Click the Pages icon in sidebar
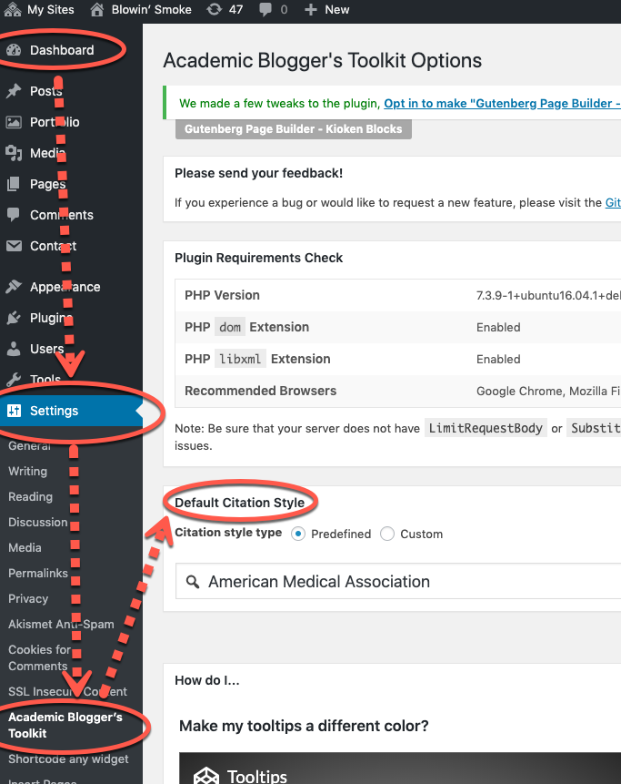The width and height of the screenshot is (621, 784). 14,184
